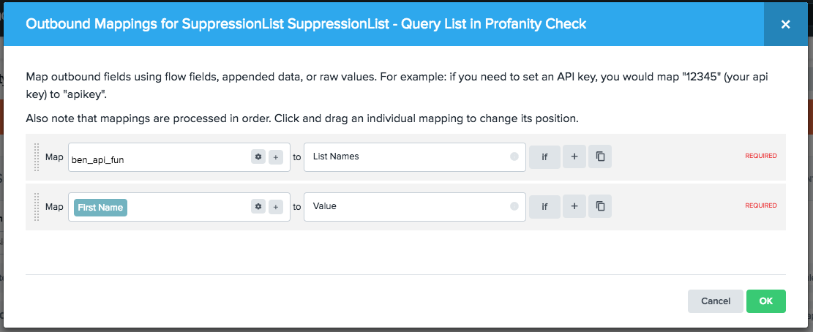Close the Outbound Mappings dialog with the X

tap(785, 24)
